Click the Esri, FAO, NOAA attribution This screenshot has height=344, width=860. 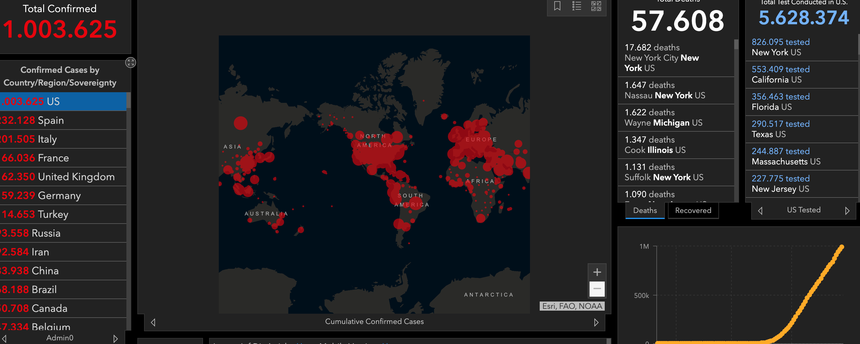(572, 306)
